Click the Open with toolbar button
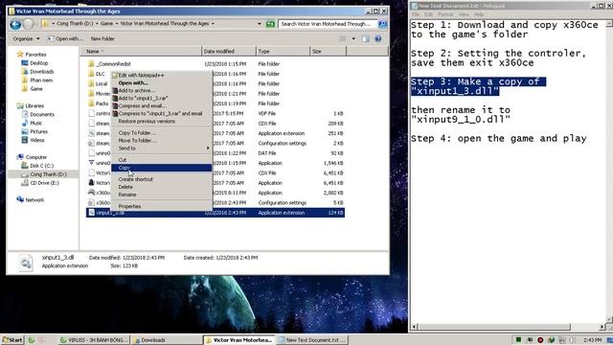The width and height of the screenshot is (613, 345). (x=65, y=38)
